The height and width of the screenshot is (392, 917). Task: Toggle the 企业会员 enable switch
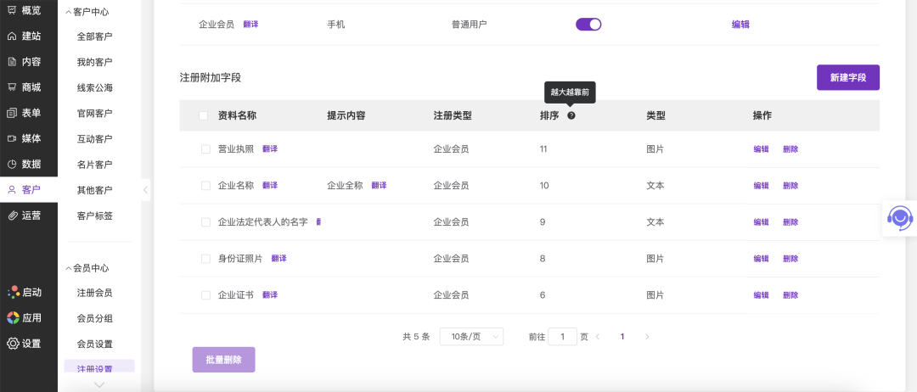[588, 25]
